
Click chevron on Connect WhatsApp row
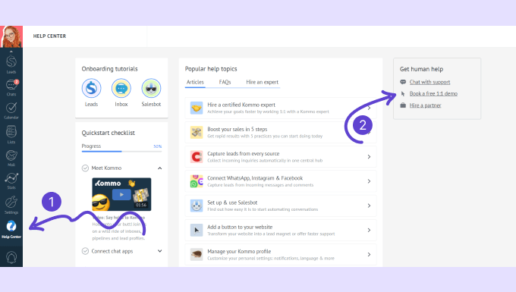coord(369,181)
